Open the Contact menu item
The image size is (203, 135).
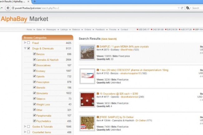point(124,29)
